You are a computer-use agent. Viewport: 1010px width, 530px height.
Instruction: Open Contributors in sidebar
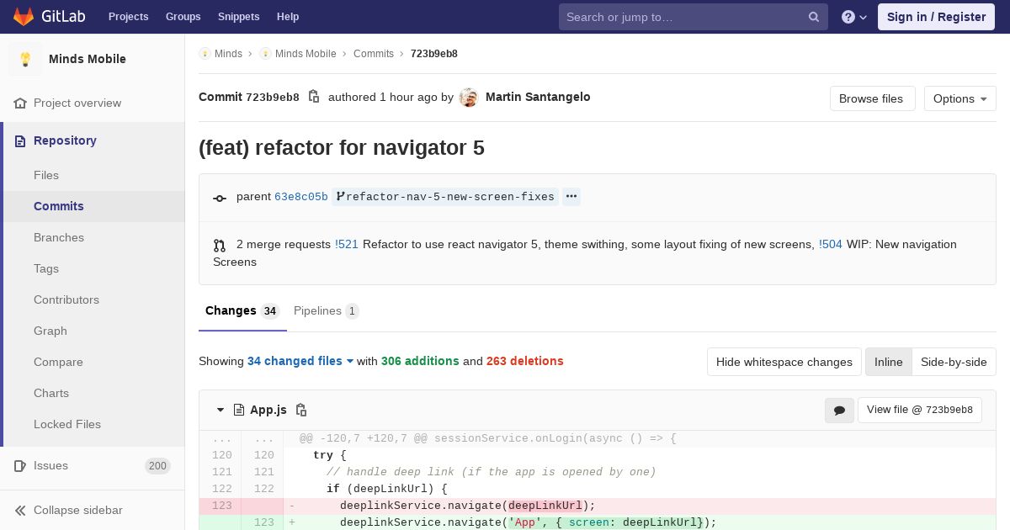point(66,300)
